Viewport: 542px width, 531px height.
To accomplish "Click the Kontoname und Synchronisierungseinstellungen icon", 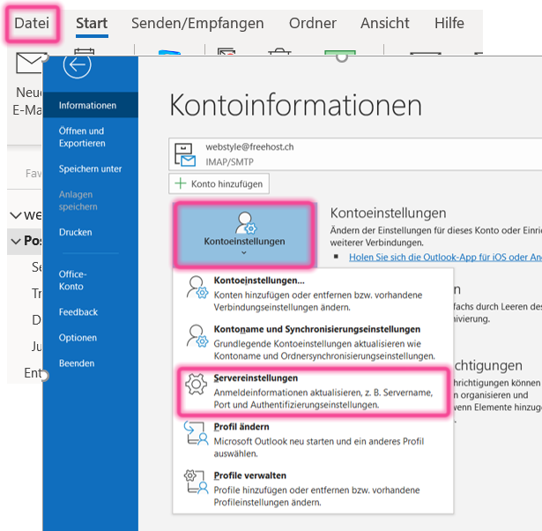I will 193,337.
